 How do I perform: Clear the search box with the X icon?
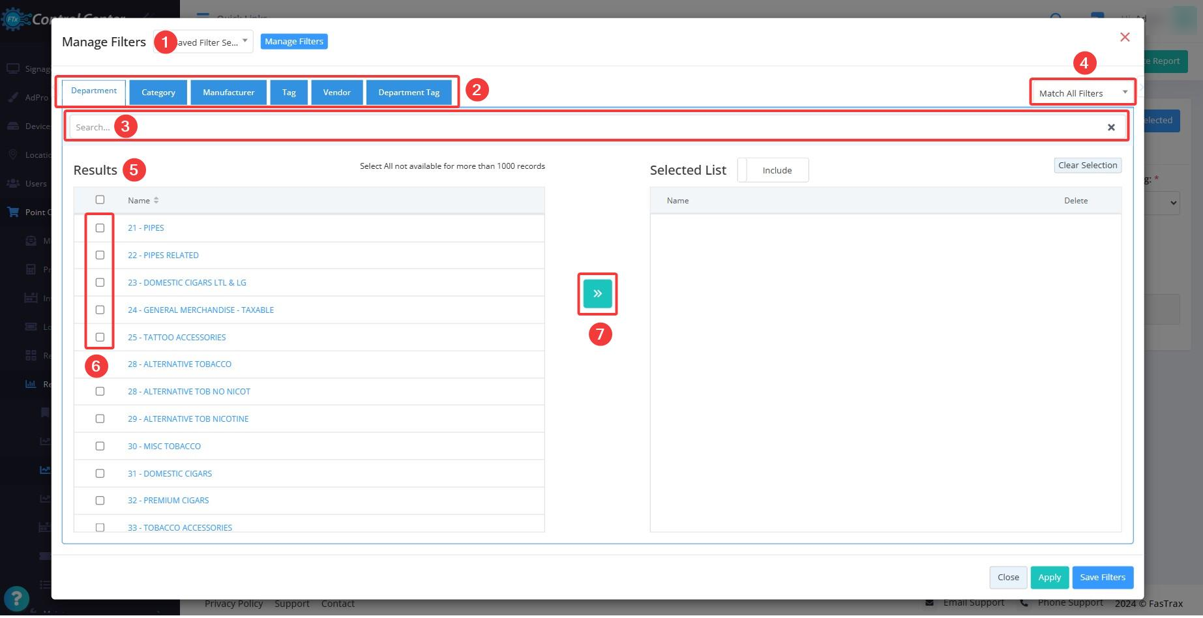click(x=1111, y=127)
